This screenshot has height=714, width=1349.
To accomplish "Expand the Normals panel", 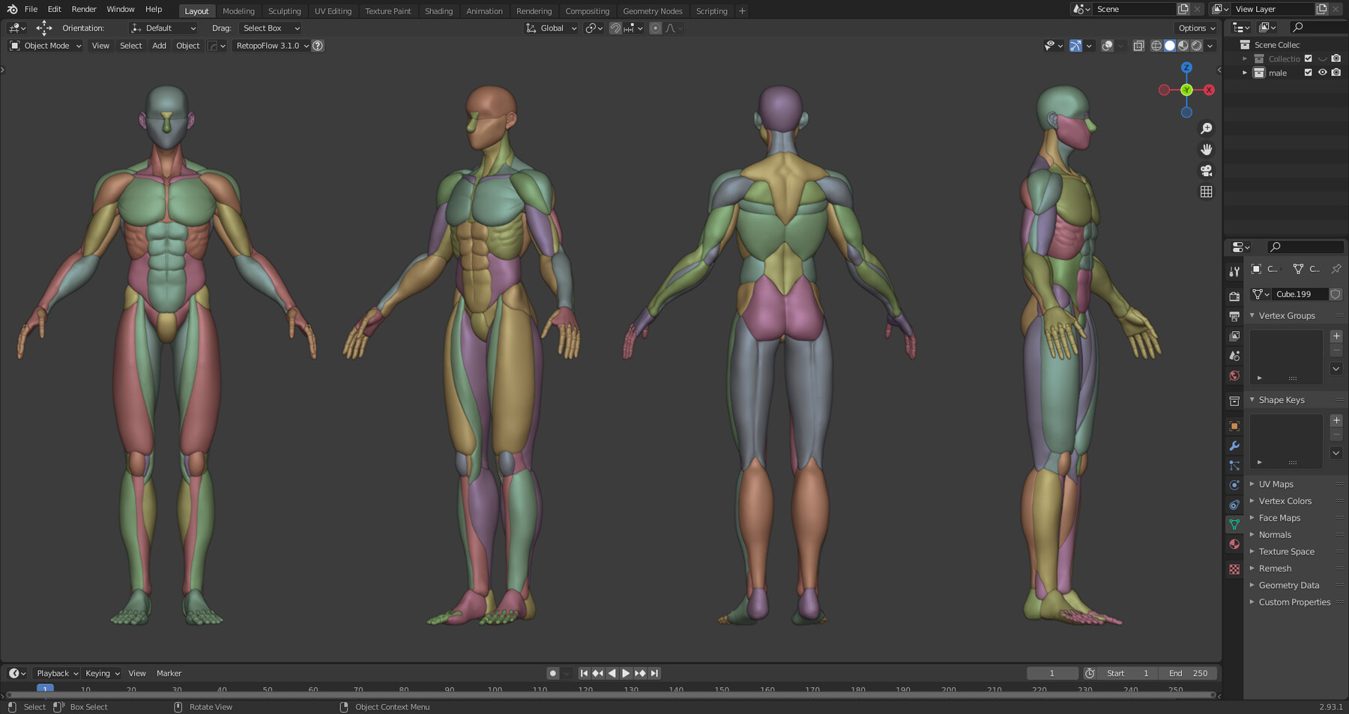I will pyautogui.click(x=1252, y=535).
